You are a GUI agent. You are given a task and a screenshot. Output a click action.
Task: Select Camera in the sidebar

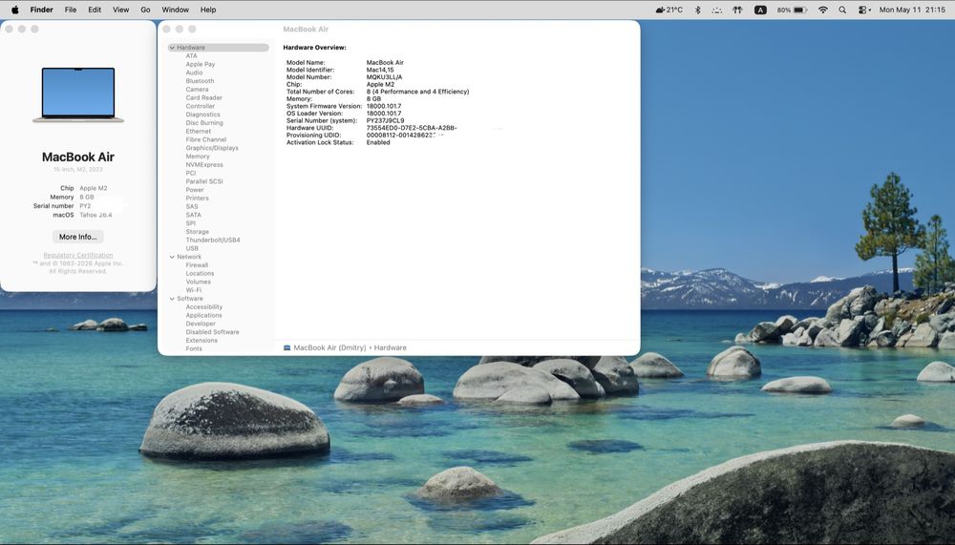coord(197,90)
